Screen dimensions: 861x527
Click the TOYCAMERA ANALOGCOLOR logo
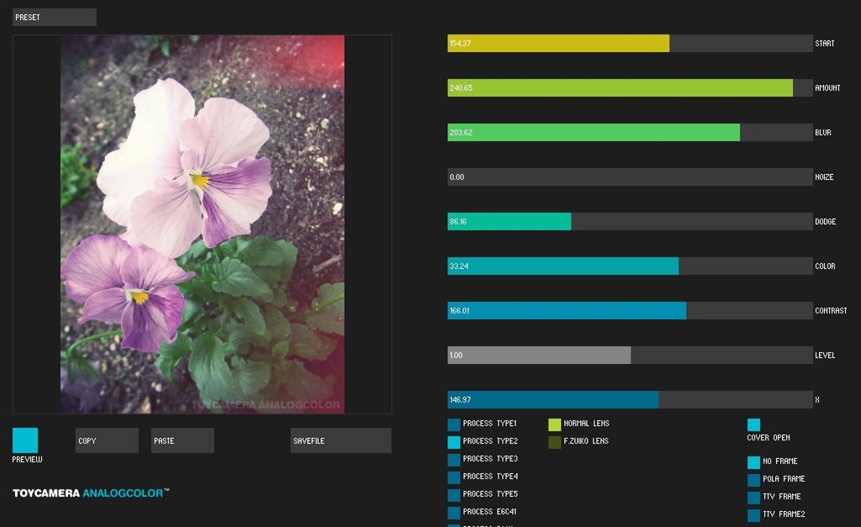coord(91,493)
